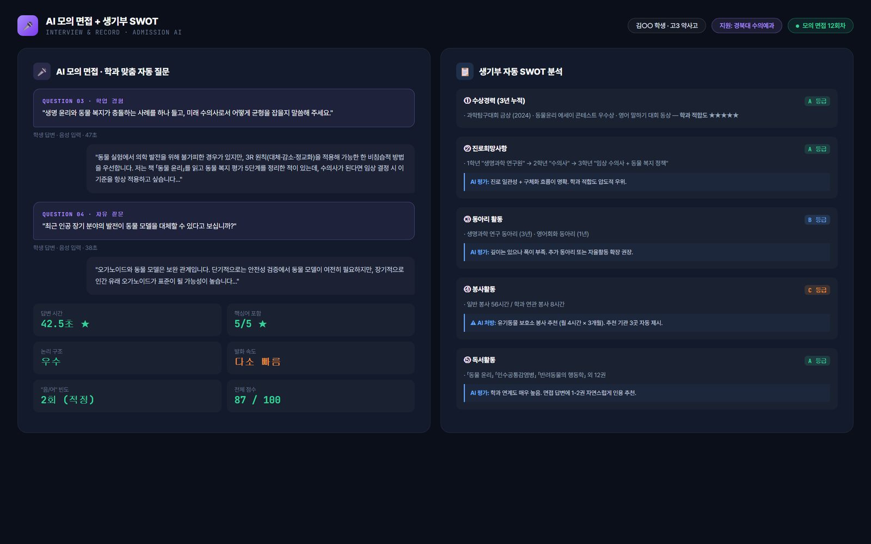Click the AI 처방 유기동물 보호소 봉사 추천 note
The height and width of the screenshot is (544, 871).
click(x=647, y=323)
